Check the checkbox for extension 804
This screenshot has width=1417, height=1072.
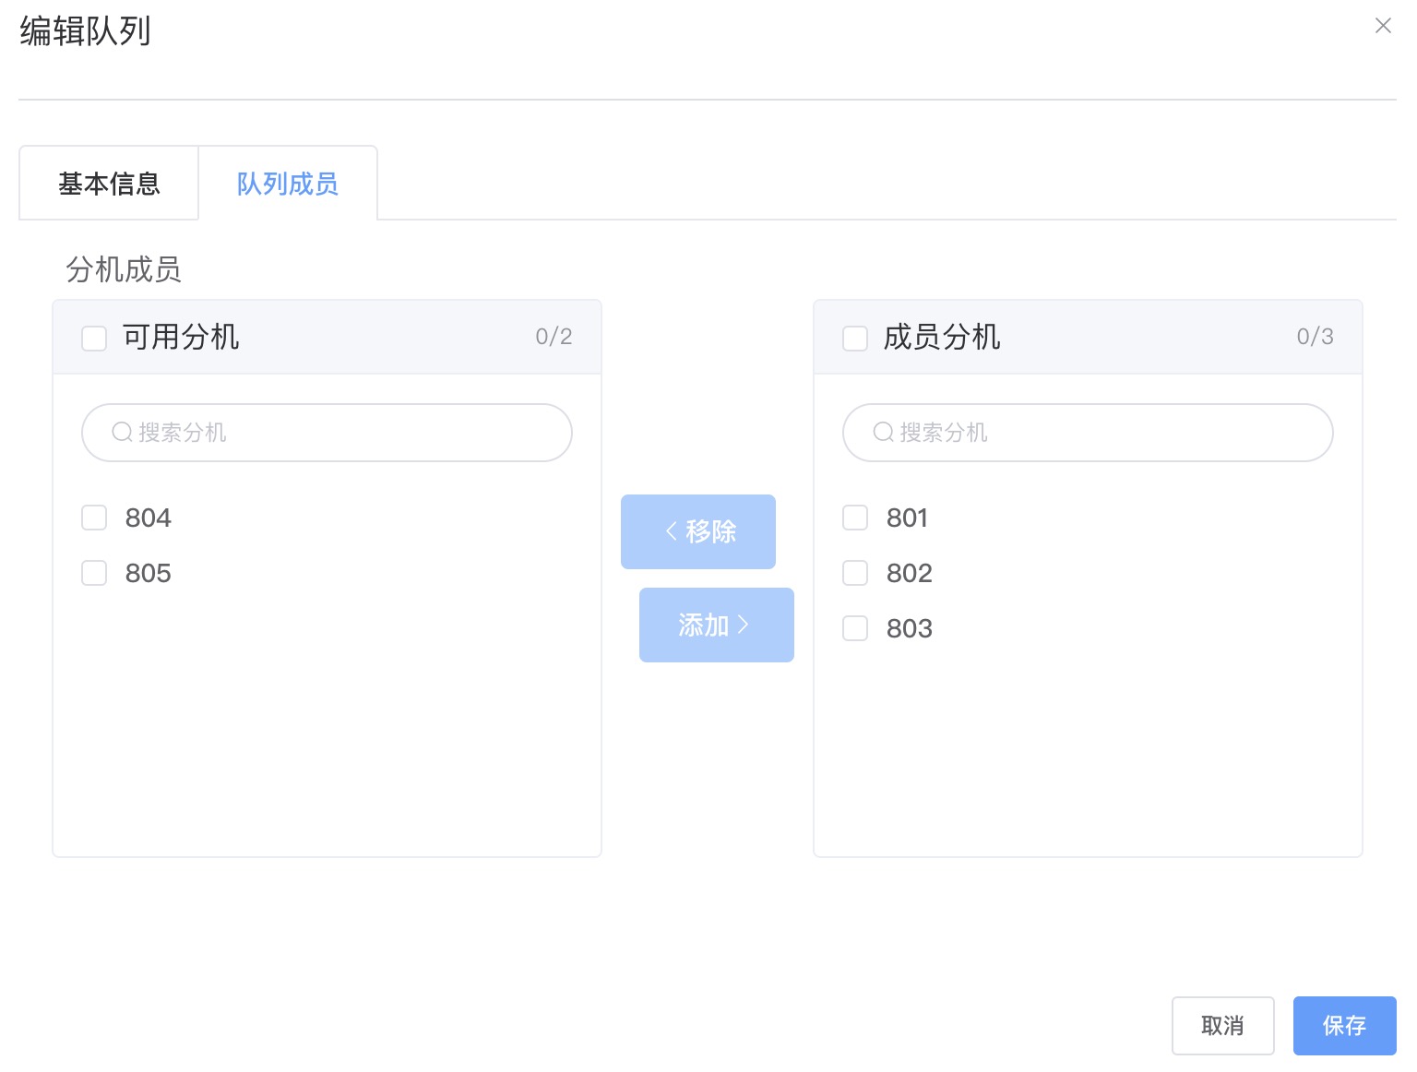click(x=93, y=518)
